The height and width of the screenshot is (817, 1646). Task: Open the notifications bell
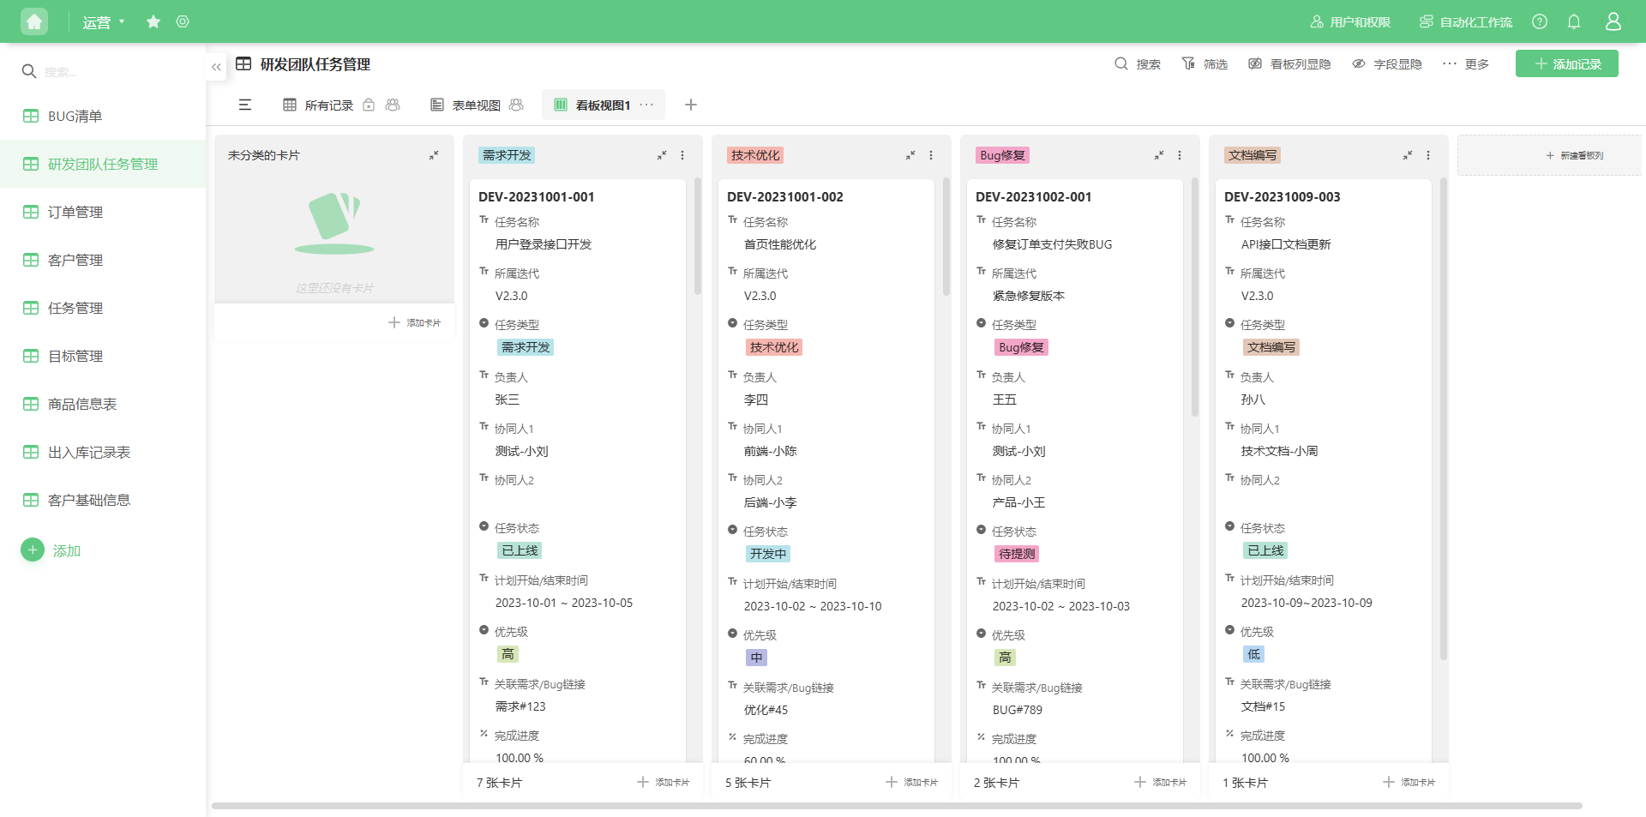1574,21
